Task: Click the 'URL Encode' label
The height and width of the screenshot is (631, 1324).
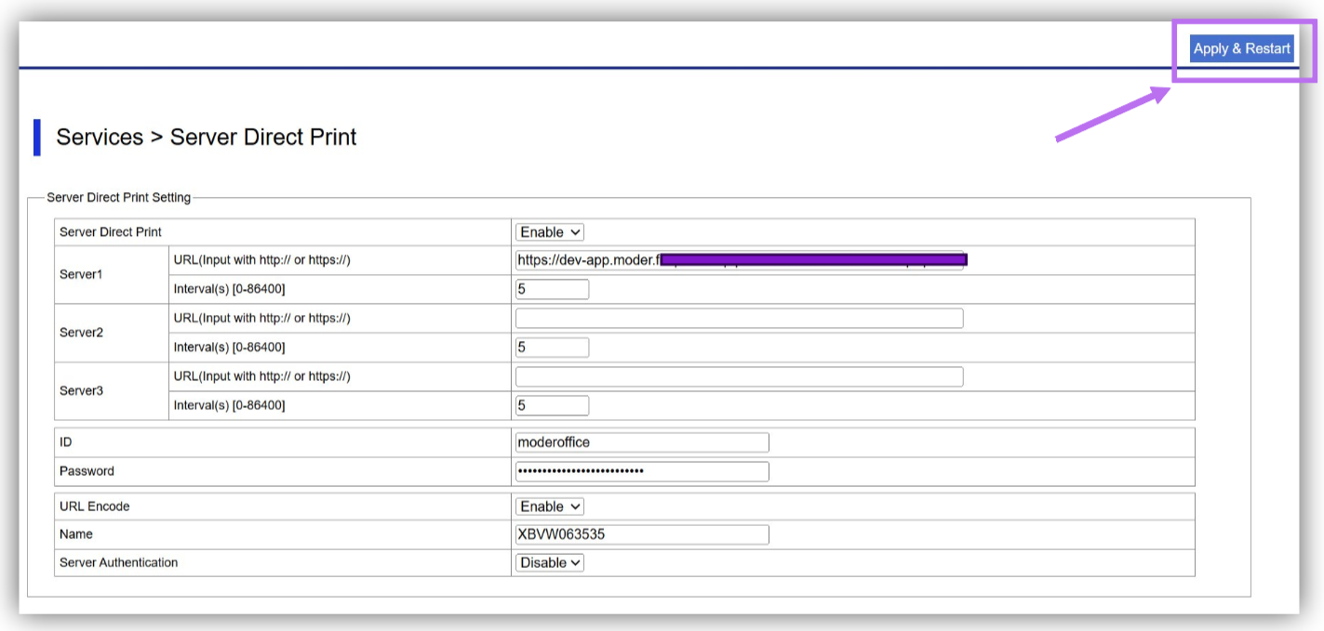Action: coord(95,506)
